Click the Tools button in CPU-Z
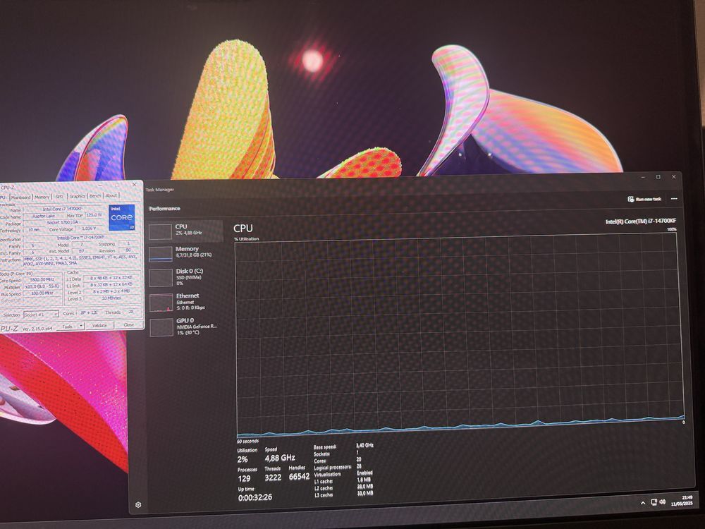 tap(68, 326)
